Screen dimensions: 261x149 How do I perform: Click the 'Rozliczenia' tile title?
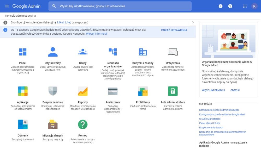click(x=113, y=102)
